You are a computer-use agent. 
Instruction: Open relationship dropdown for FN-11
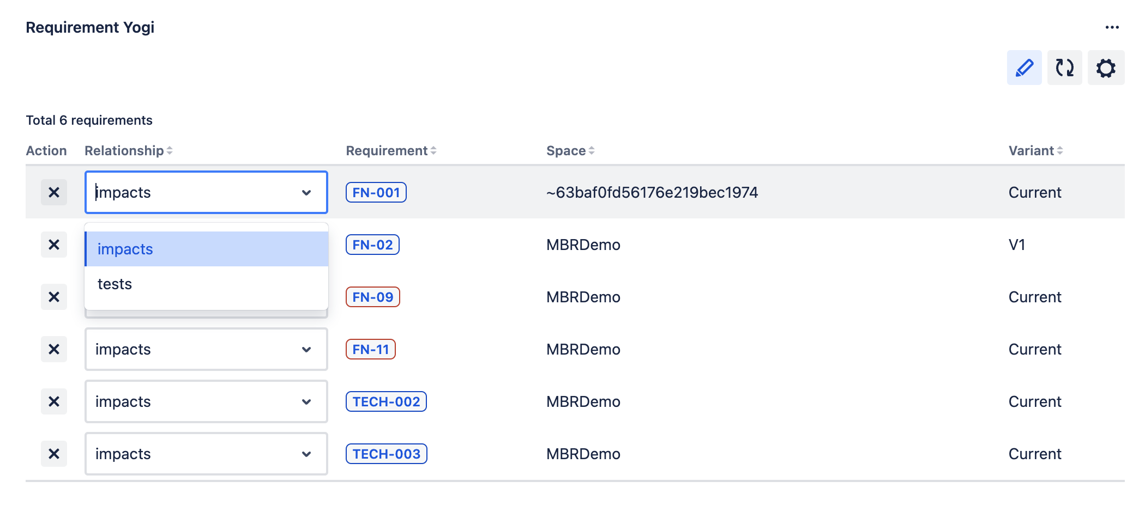point(206,349)
